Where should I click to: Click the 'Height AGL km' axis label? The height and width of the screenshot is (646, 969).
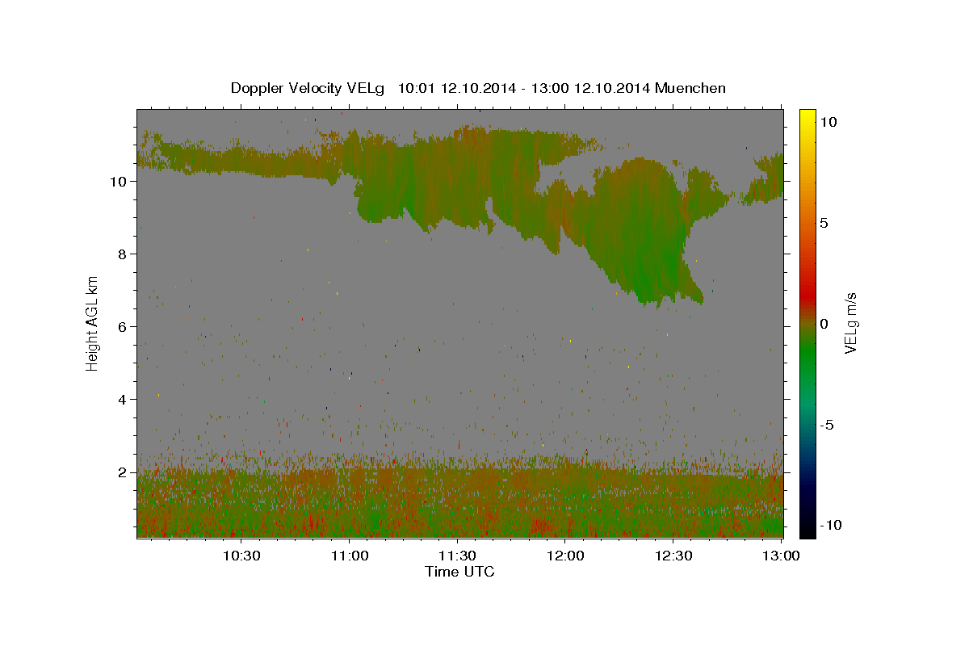pos(93,323)
